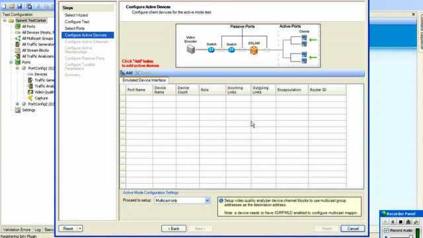Viewport: 423px width, 238px height.
Task: Click the Cancel button
Action: [353, 228]
